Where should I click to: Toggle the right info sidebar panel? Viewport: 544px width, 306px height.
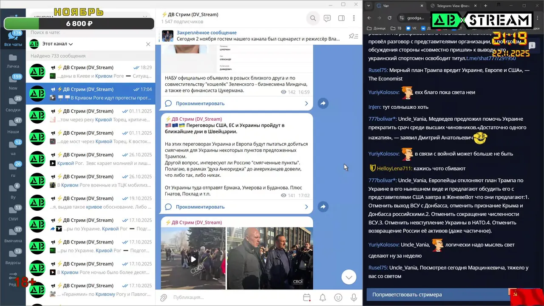[341, 18]
